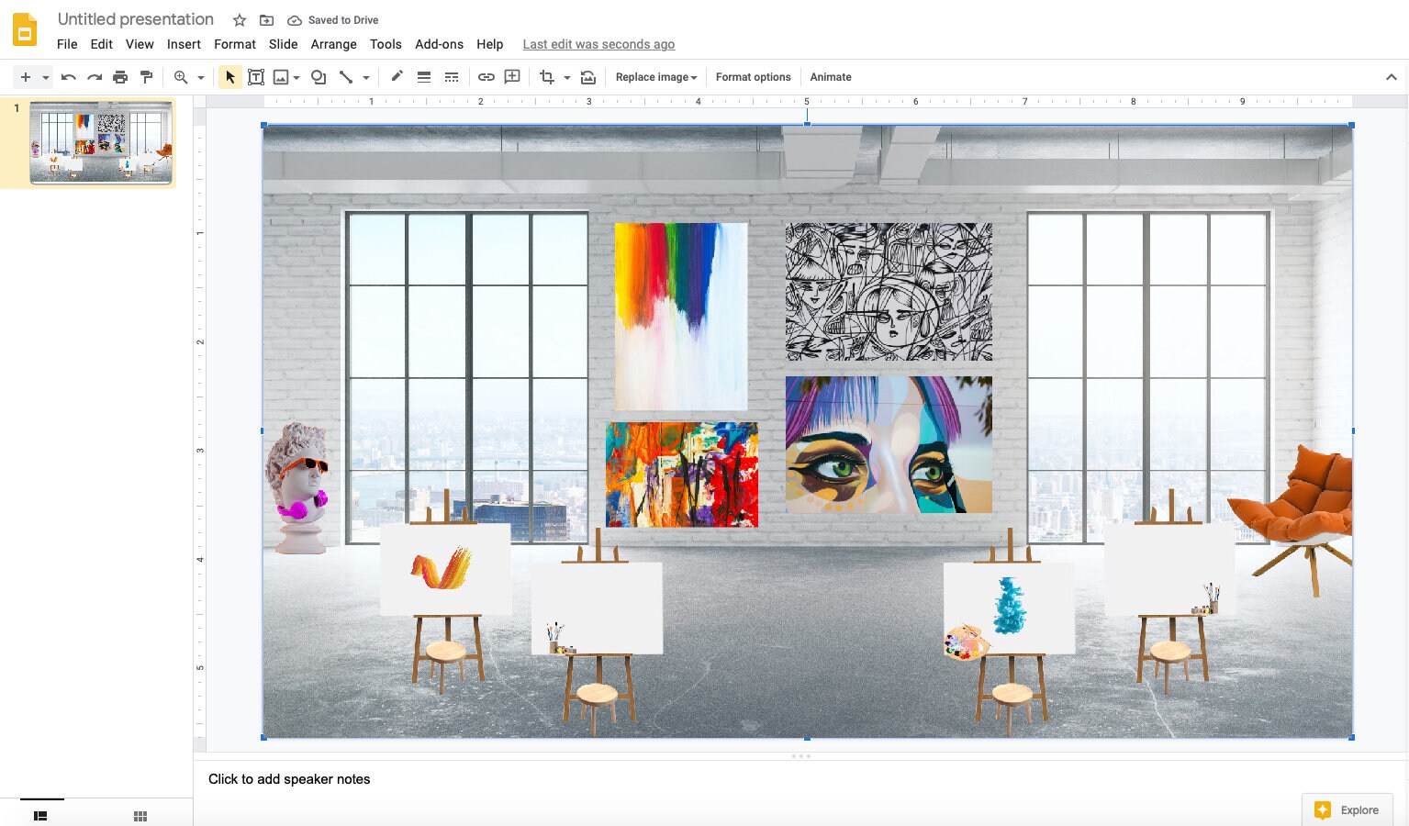Image resolution: width=1409 pixels, height=826 pixels.
Task: Open the new slide dropdown arrow
Action: (x=42, y=77)
